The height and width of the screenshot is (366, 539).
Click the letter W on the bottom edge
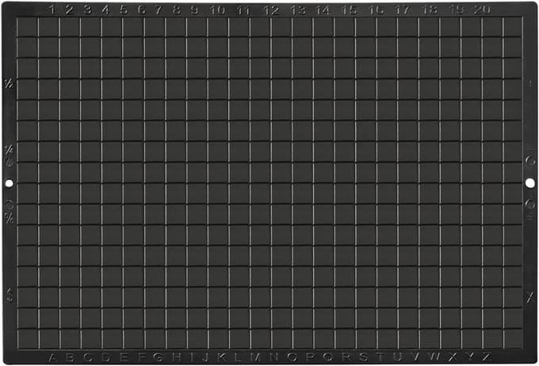435,357
